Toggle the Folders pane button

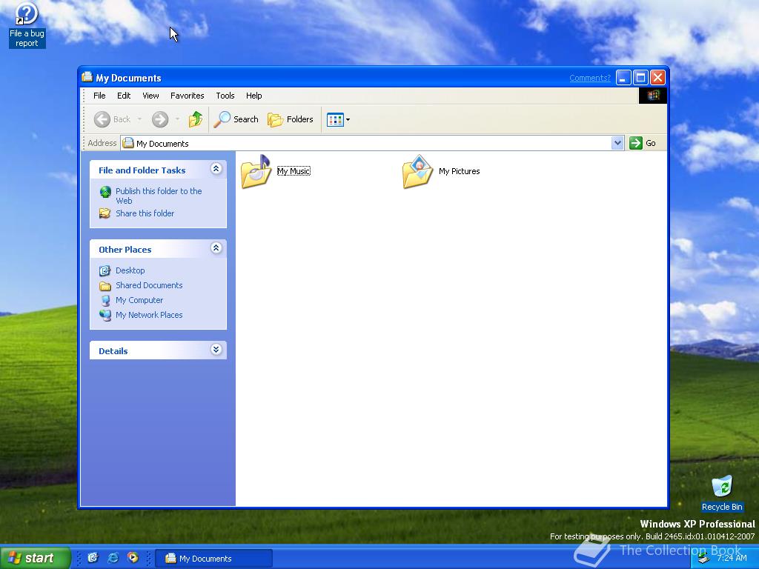291,119
